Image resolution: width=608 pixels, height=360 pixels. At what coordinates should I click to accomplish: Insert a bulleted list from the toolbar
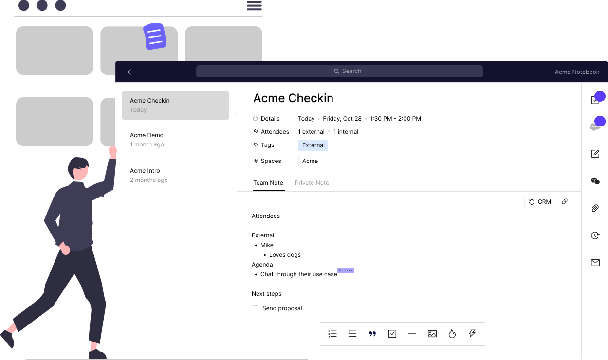(352, 334)
